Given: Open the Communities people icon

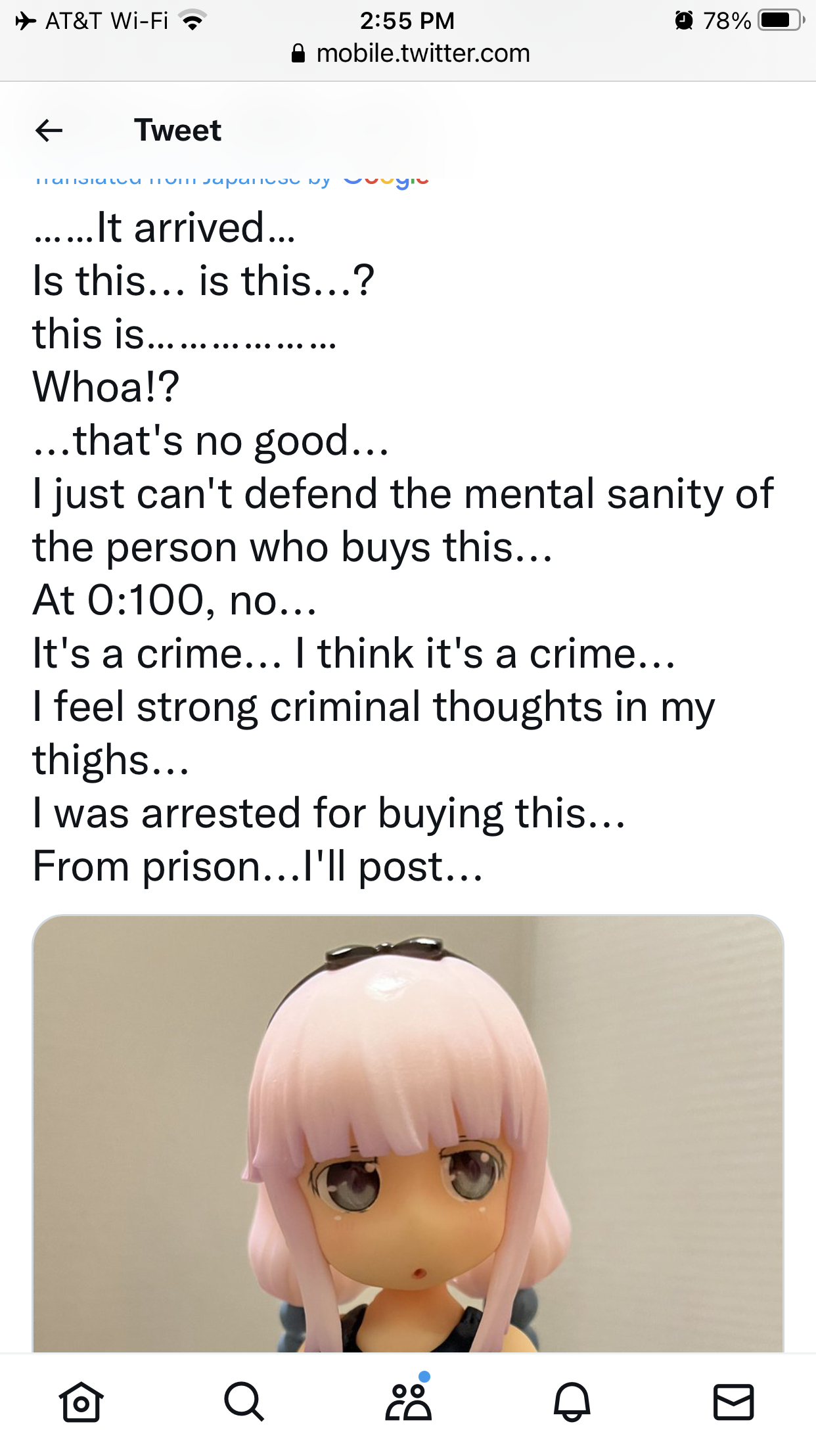Looking at the screenshot, I should tap(408, 1398).
